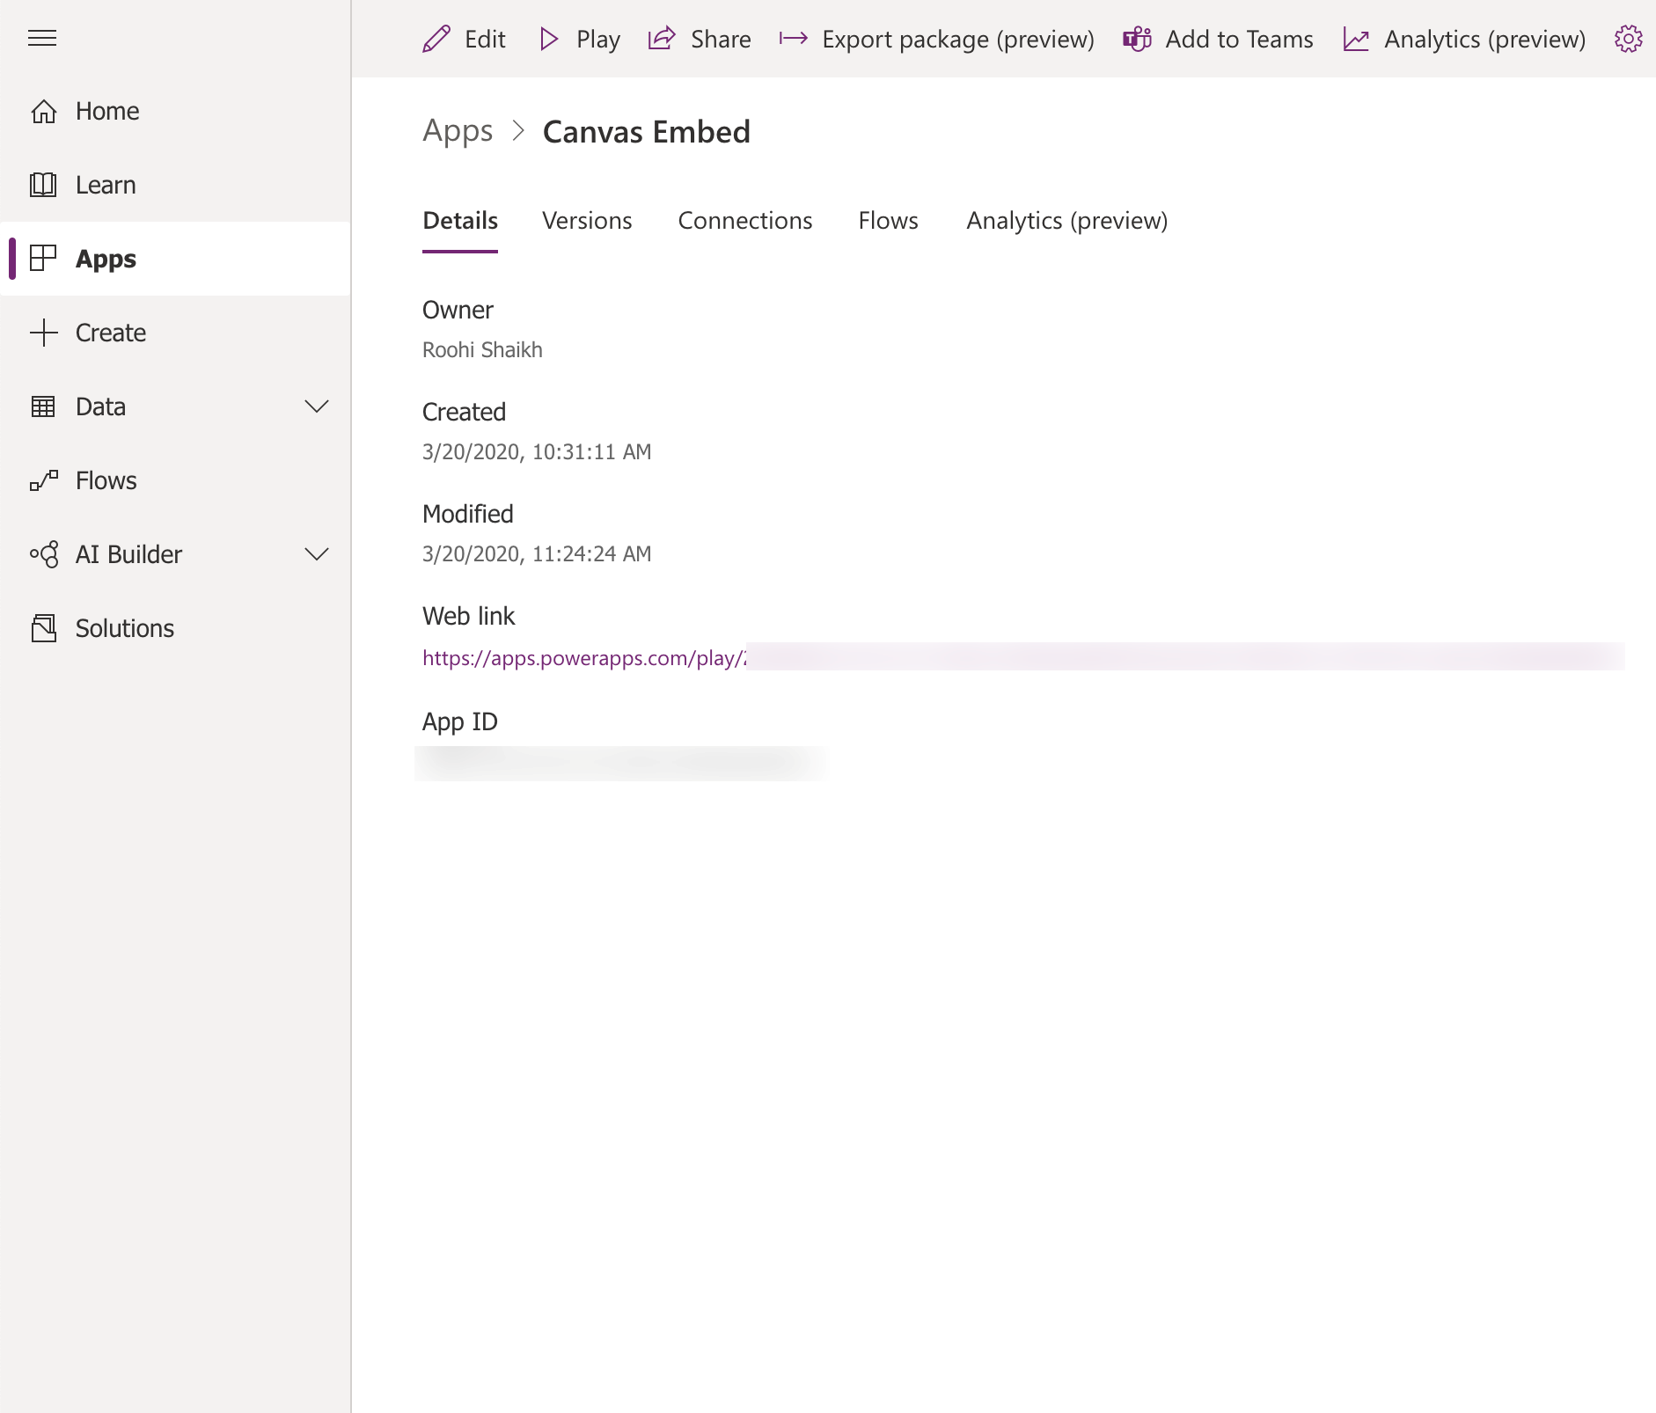Click the Apps grid icon
This screenshot has height=1413, width=1656.
pos(44,259)
